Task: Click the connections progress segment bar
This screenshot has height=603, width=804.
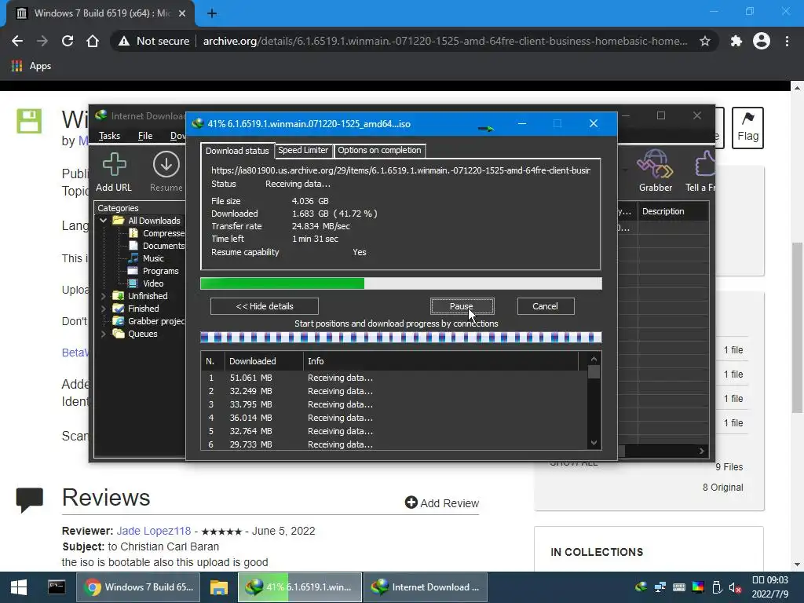Action: click(x=401, y=338)
